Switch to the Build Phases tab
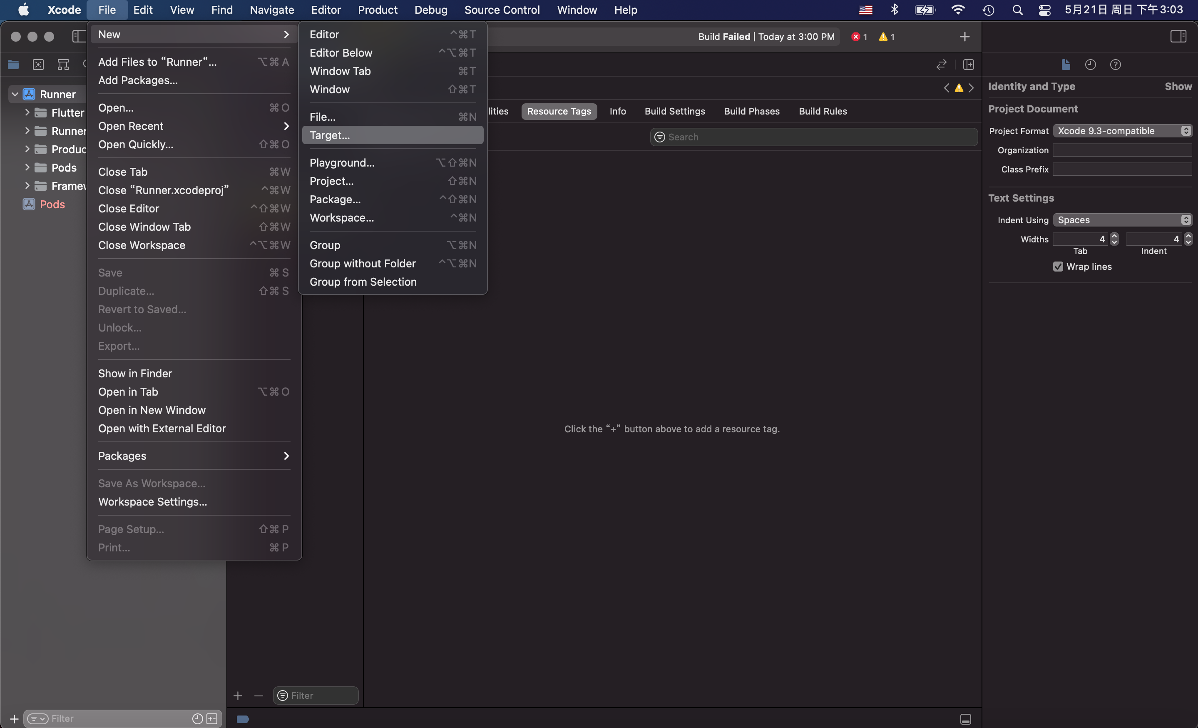Image resolution: width=1198 pixels, height=728 pixels. [751, 111]
